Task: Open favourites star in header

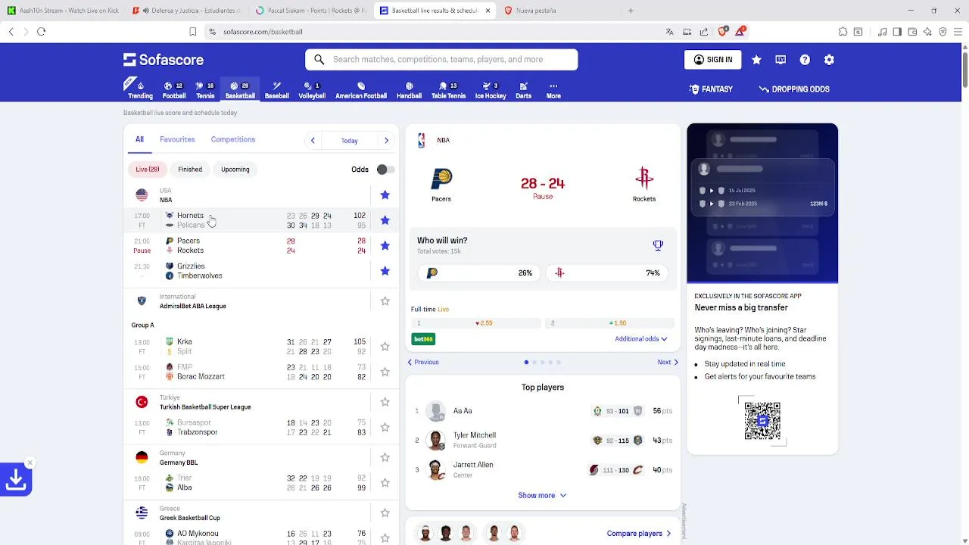Action: [x=756, y=60]
